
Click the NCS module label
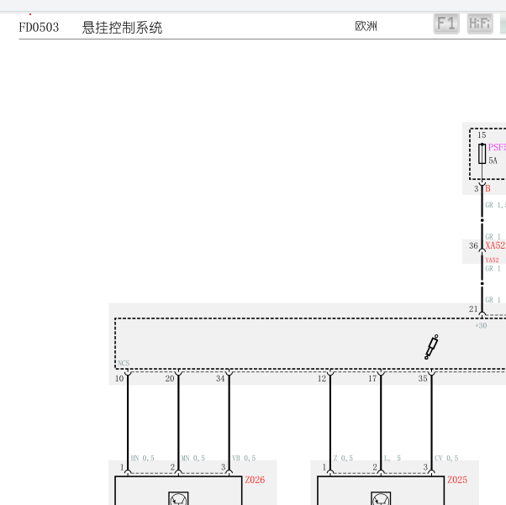click(124, 363)
